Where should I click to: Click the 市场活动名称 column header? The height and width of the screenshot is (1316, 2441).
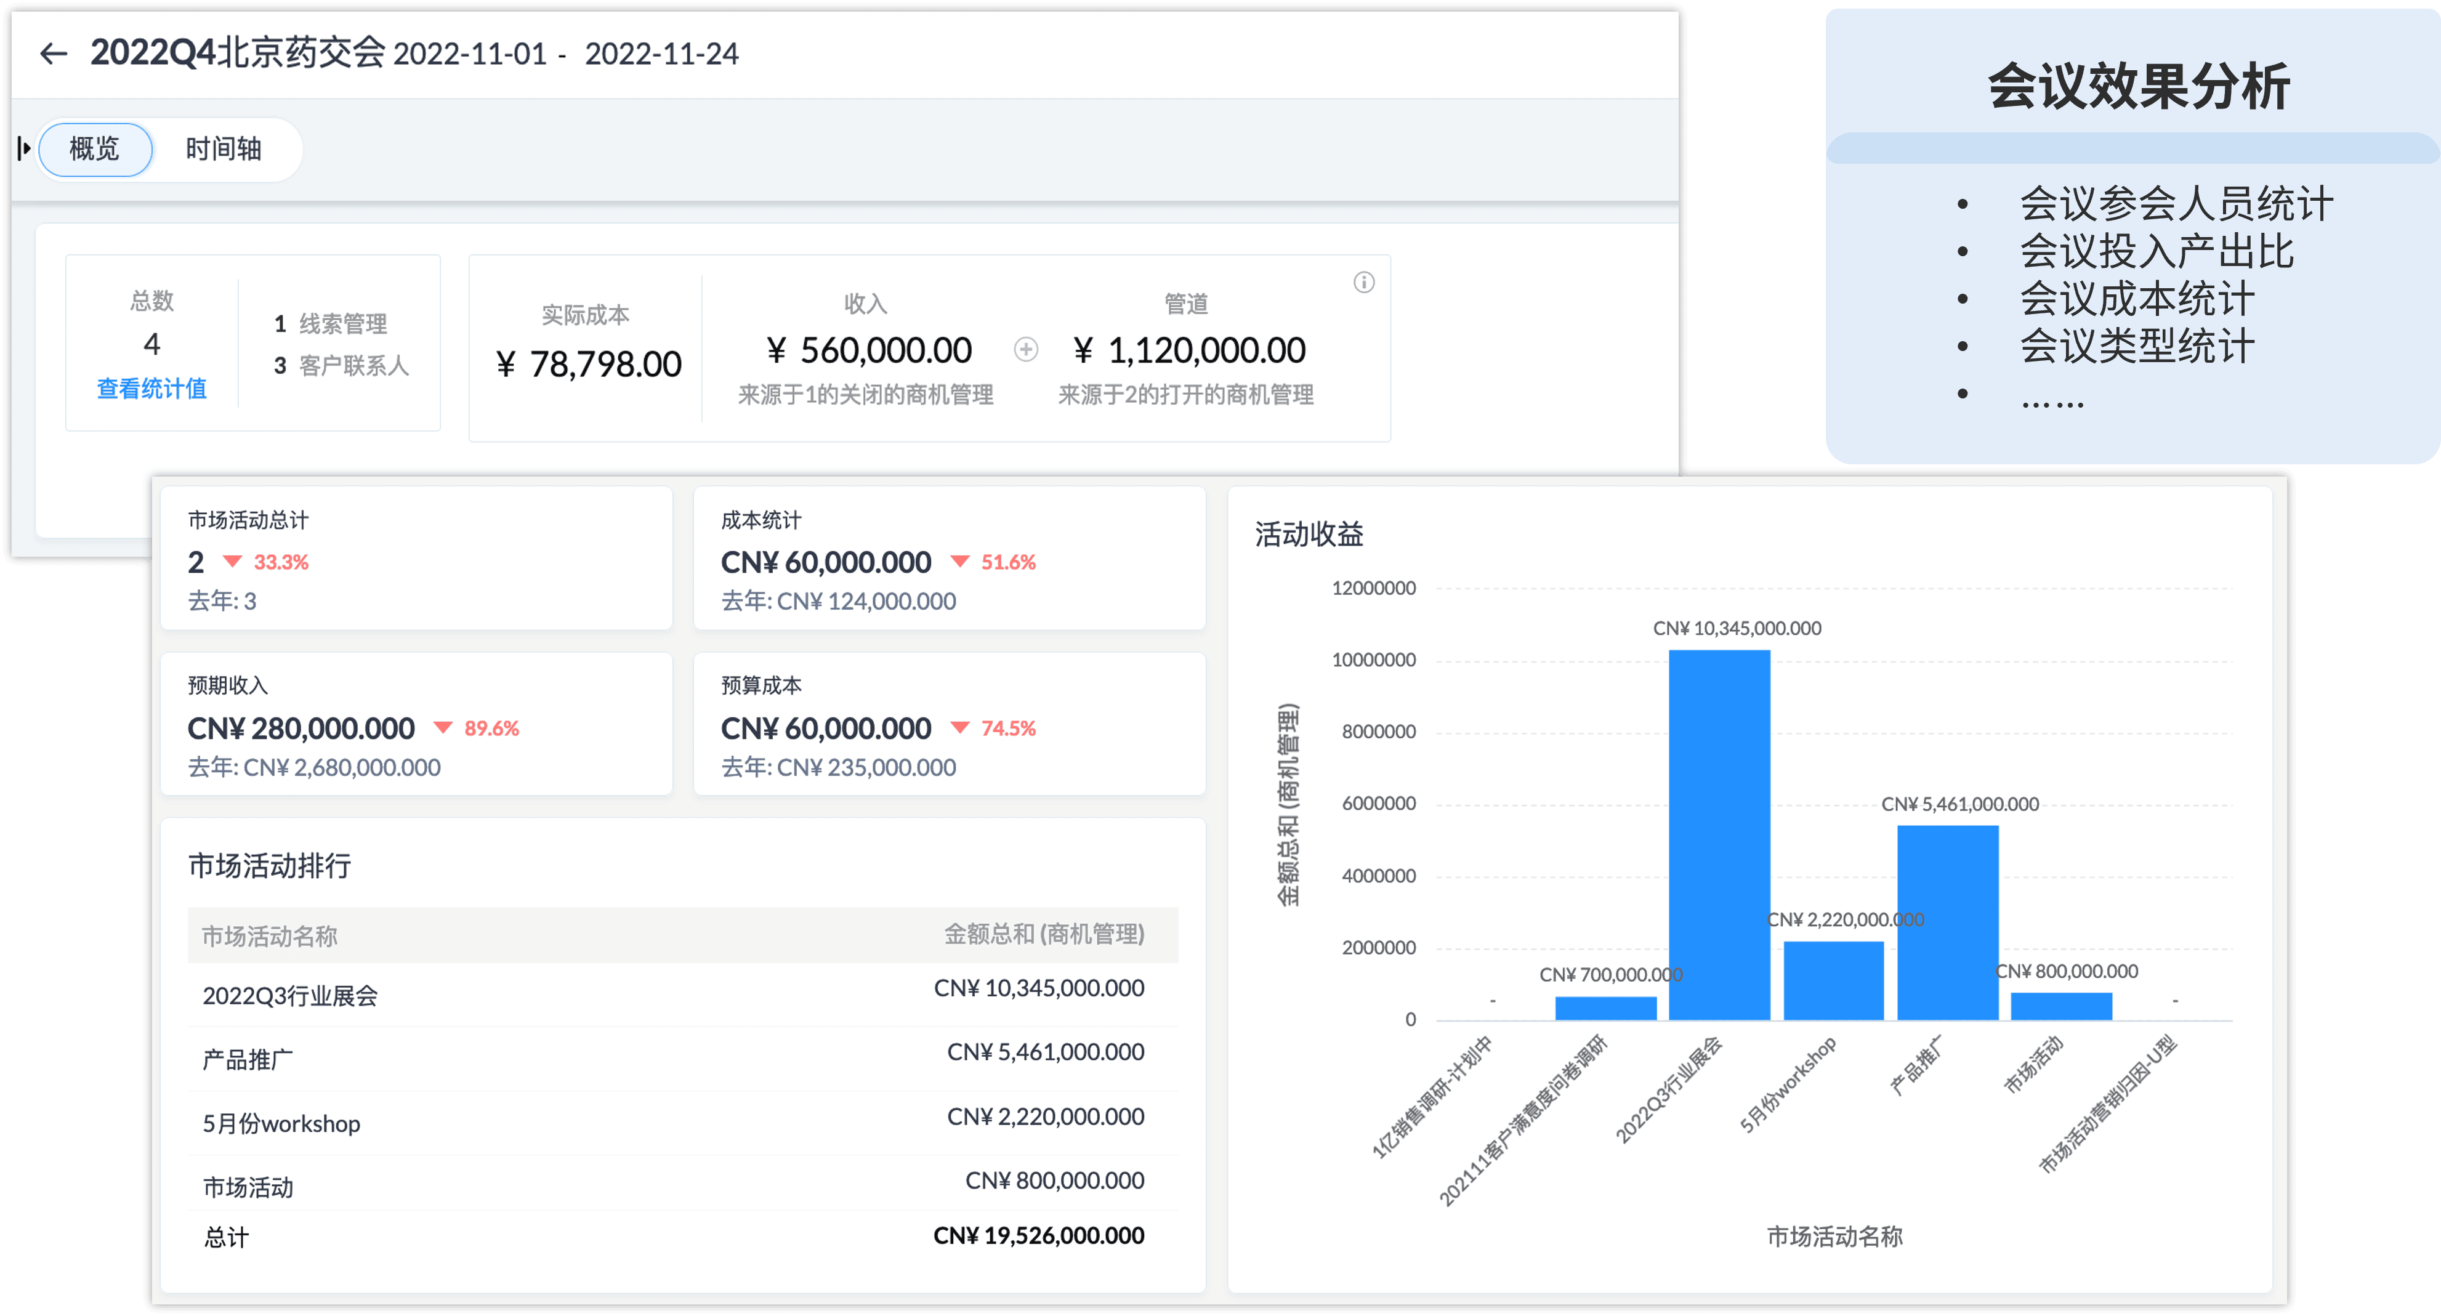click(270, 936)
